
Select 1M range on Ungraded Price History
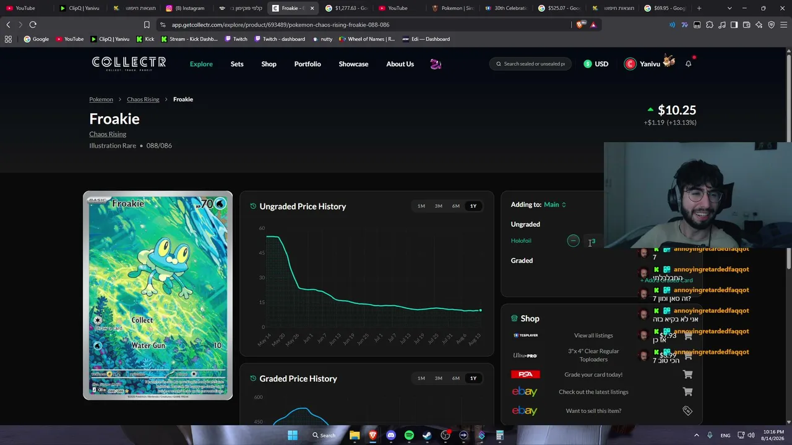[421, 206]
